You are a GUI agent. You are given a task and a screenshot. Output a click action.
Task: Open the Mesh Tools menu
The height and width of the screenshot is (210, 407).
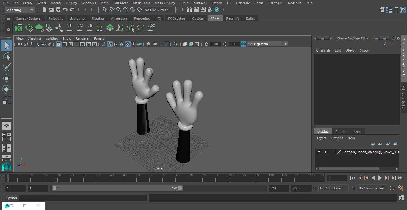tap(141, 3)
